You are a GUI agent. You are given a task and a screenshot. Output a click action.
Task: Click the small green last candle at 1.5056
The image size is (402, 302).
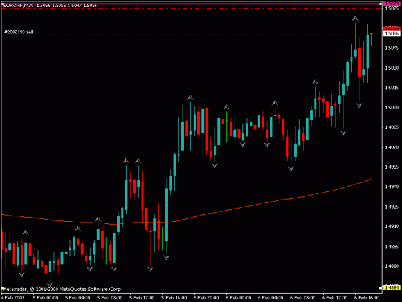372,40
